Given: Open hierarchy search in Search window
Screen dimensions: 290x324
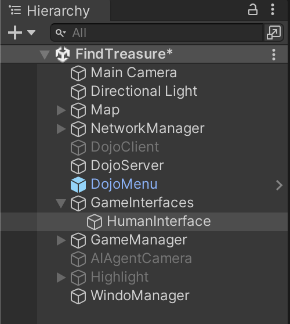Looking at the screenshot, I should pos(274,33).
